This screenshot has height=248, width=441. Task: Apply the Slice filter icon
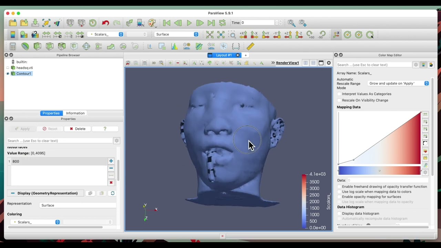coord(50,46)
